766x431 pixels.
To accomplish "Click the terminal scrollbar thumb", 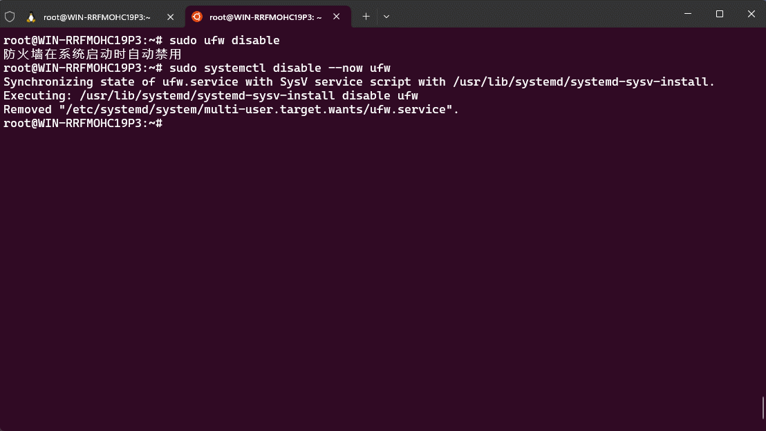I will pyautogui.click(x=763, y=408).
